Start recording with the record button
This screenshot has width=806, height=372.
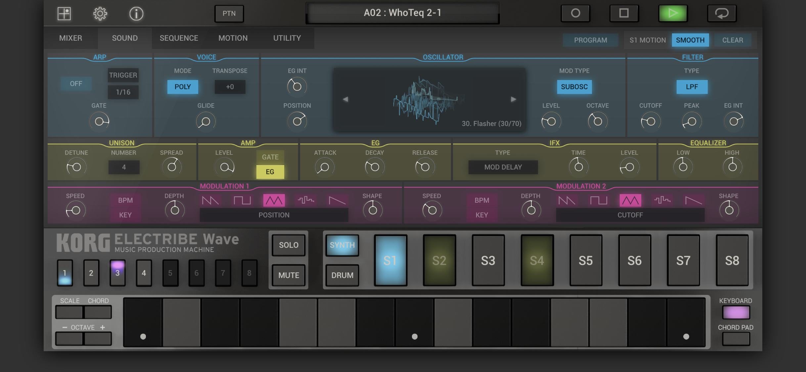tap(575, 13)
